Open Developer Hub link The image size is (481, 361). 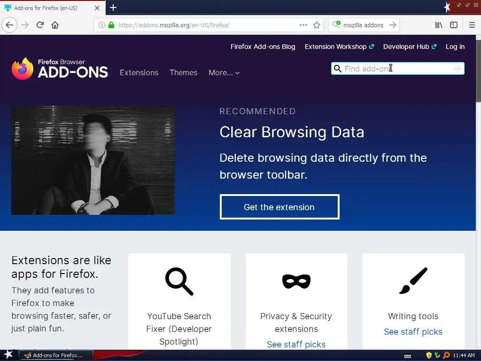[x=410, y=47]
